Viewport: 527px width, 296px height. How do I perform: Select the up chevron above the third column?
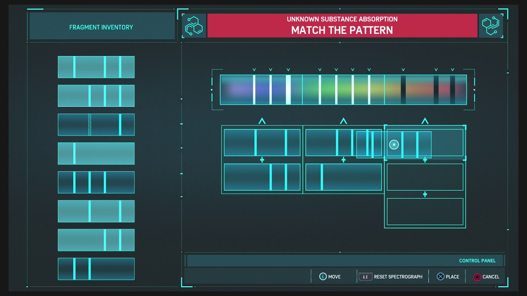coord(425,121)
